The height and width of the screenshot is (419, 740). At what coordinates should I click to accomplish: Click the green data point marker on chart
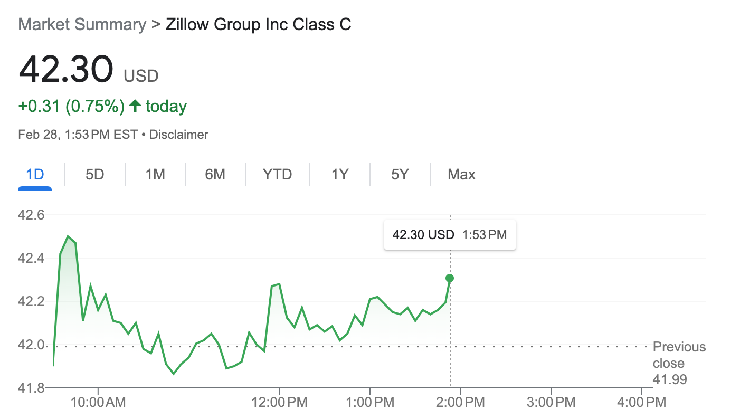pos(450,278)
